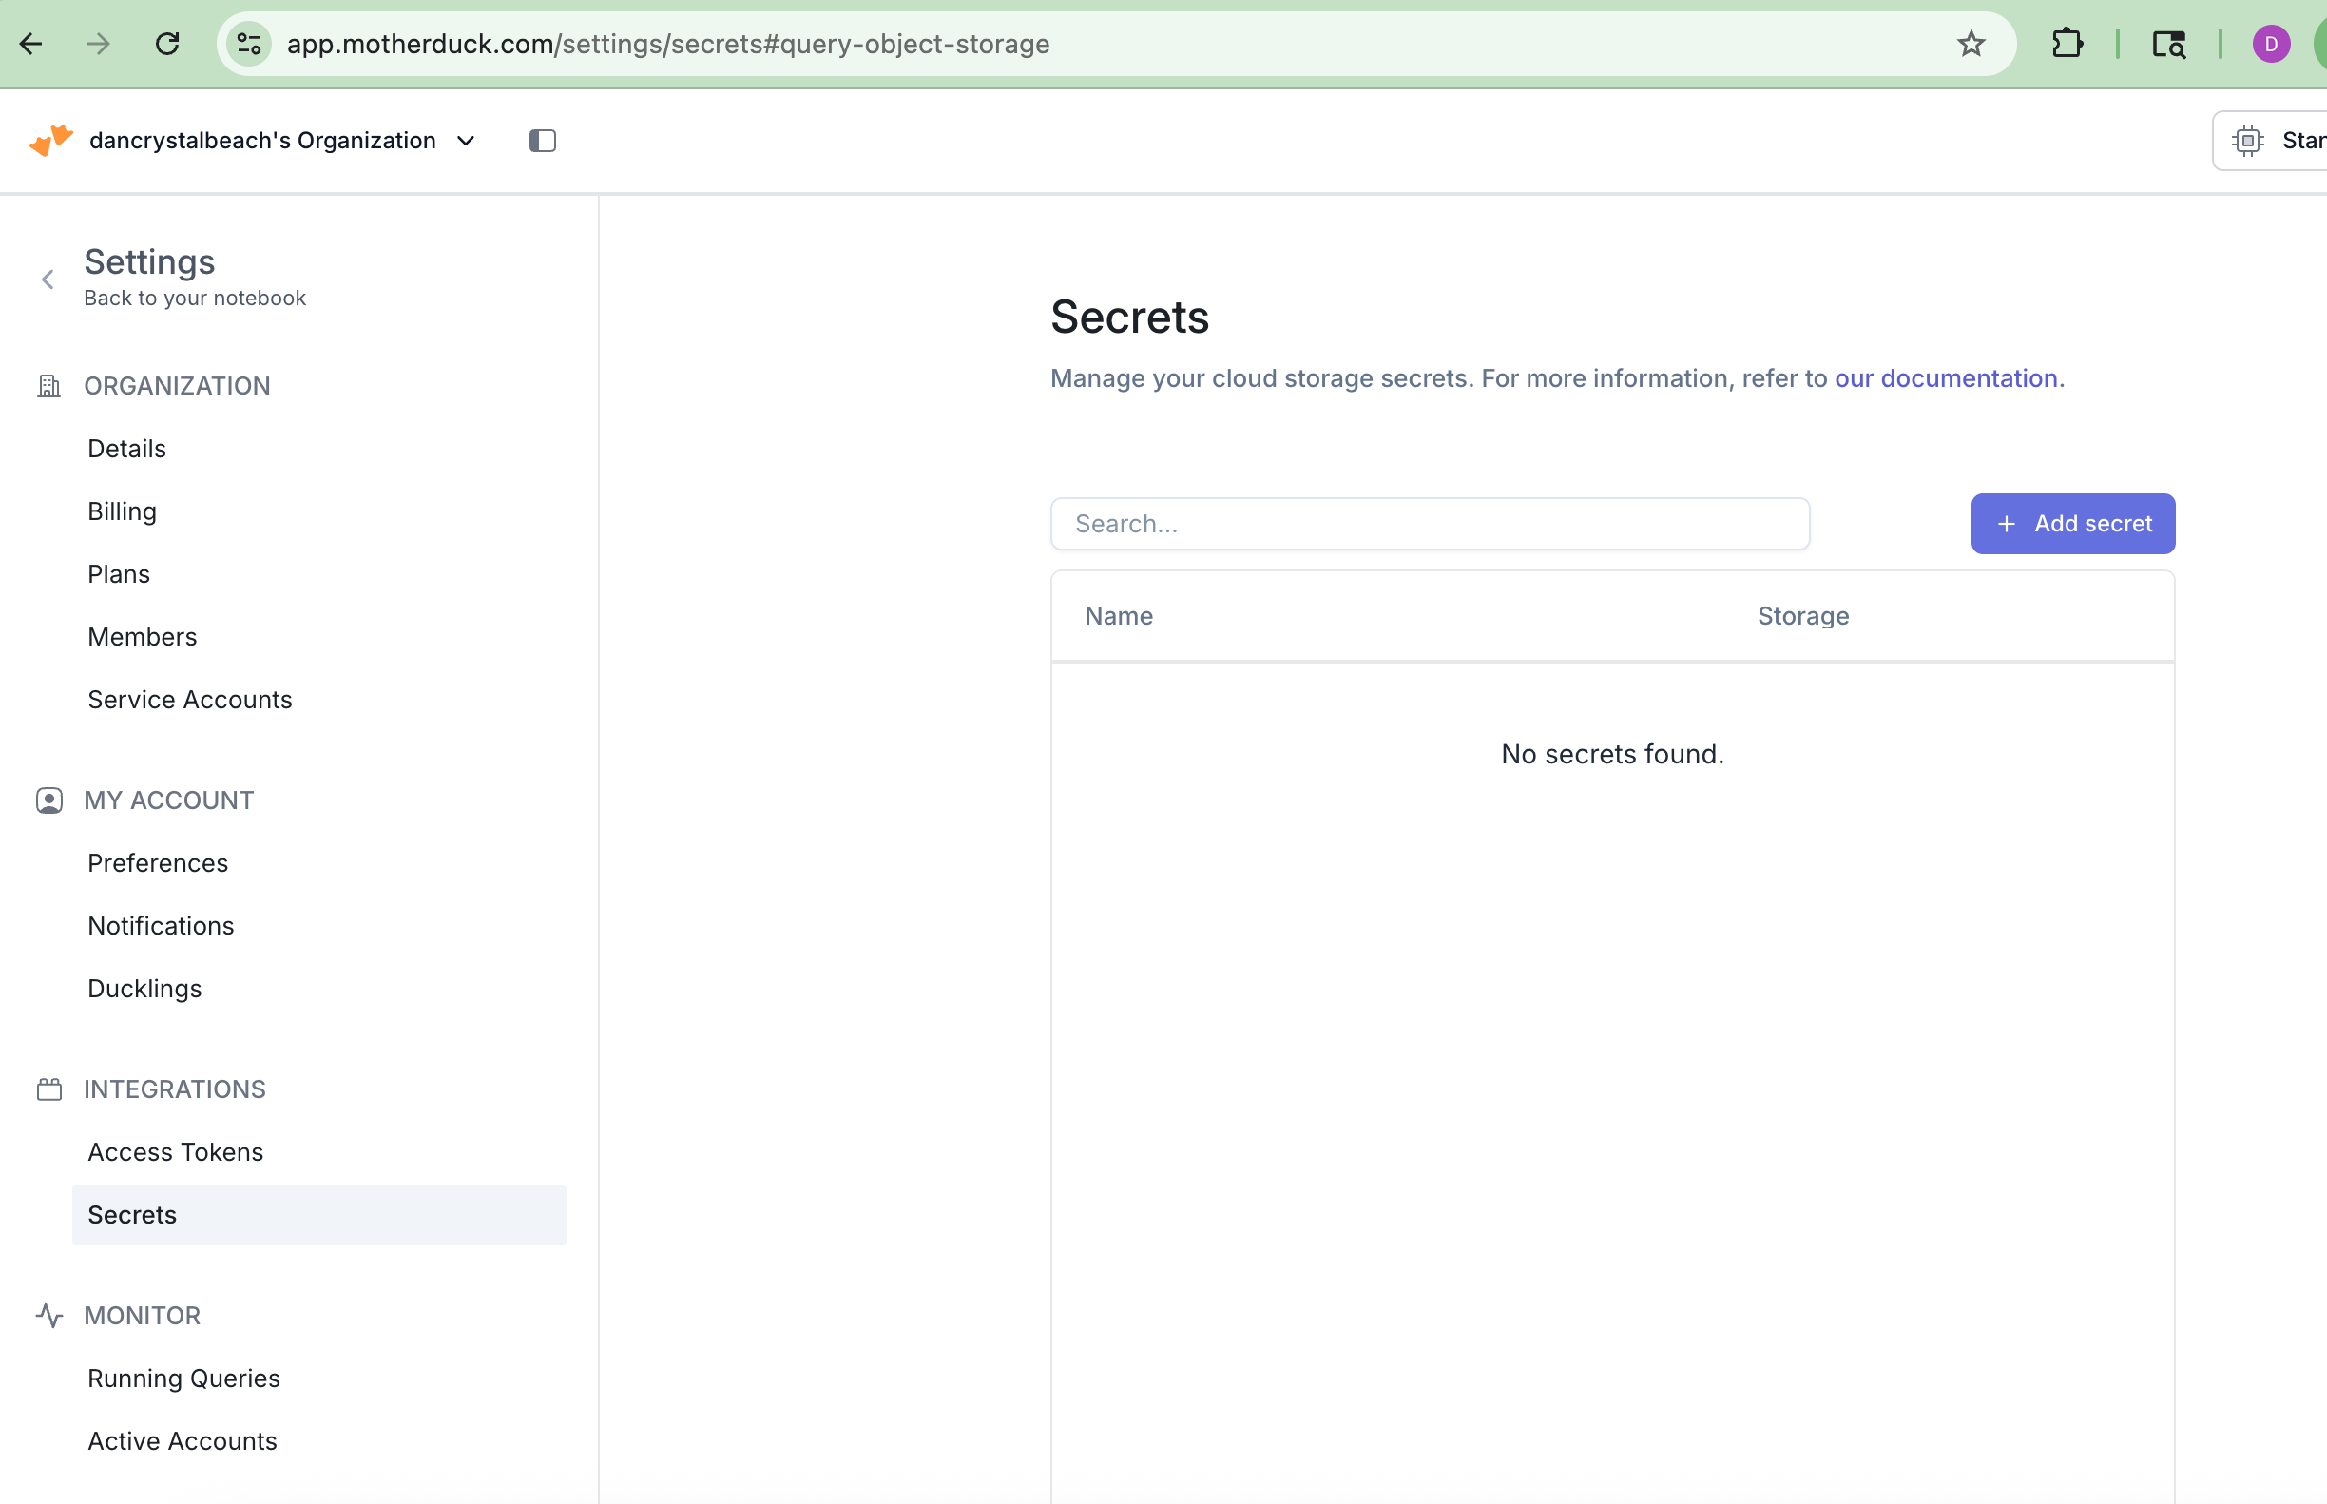Image resolution: width=2327 pixels, height=1504 pixels.
Task: Bookmark page with star icon
Action: click(1971, 44)
